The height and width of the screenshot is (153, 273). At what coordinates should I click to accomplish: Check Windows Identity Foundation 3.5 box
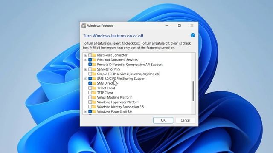[90, 107]
